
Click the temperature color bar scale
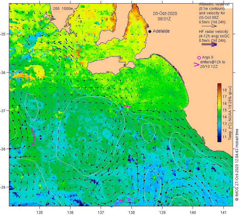[219, 113]
